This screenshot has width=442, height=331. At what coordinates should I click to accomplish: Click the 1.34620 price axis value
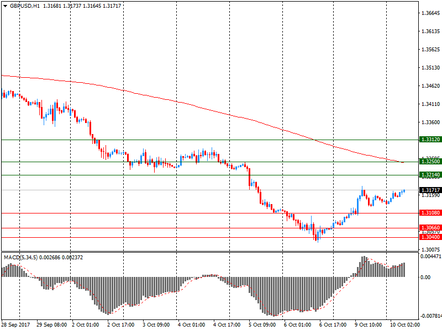point(430,86)
